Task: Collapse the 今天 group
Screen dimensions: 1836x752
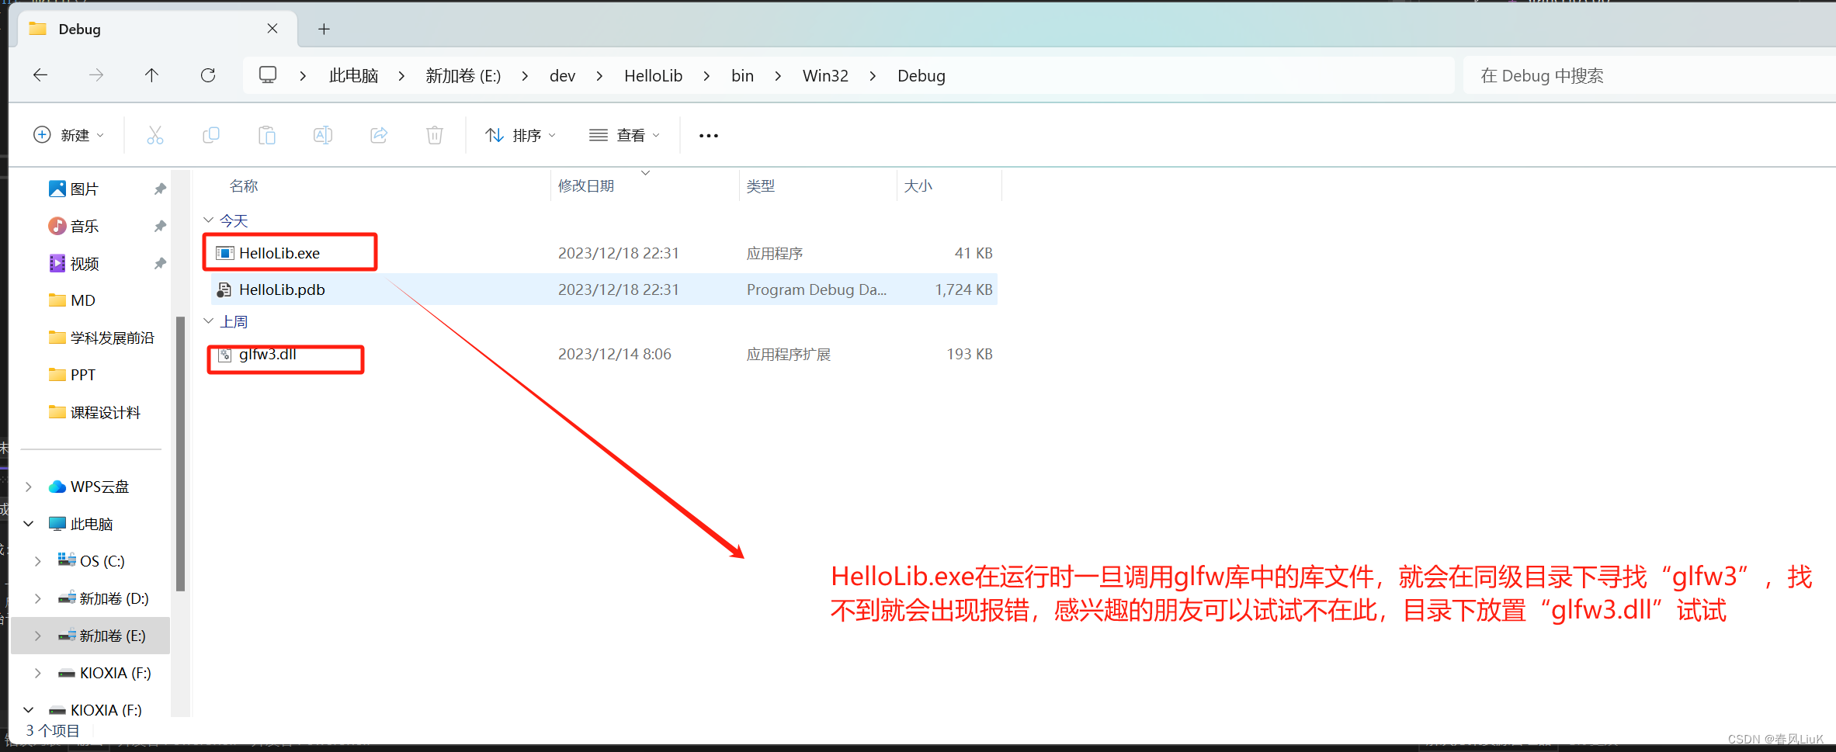Action: [x=208, y=220]
